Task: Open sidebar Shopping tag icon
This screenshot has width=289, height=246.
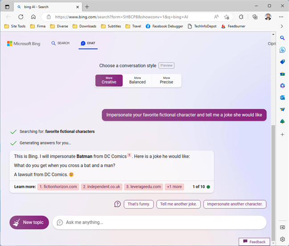Action: (x=282, y=62)
